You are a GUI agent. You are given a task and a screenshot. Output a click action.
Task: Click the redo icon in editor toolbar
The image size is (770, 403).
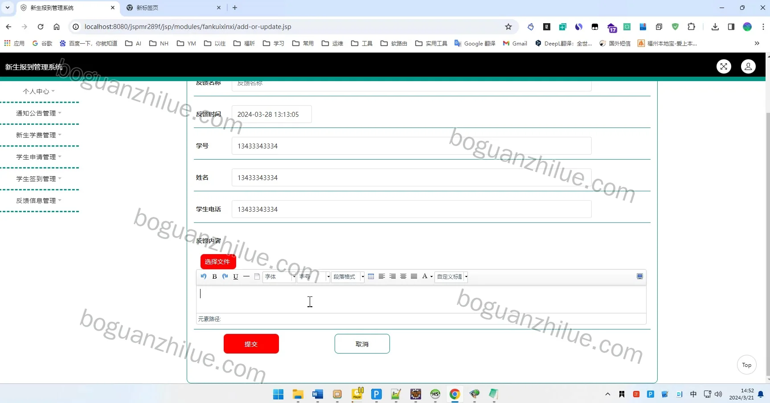(x=225, y=276)
